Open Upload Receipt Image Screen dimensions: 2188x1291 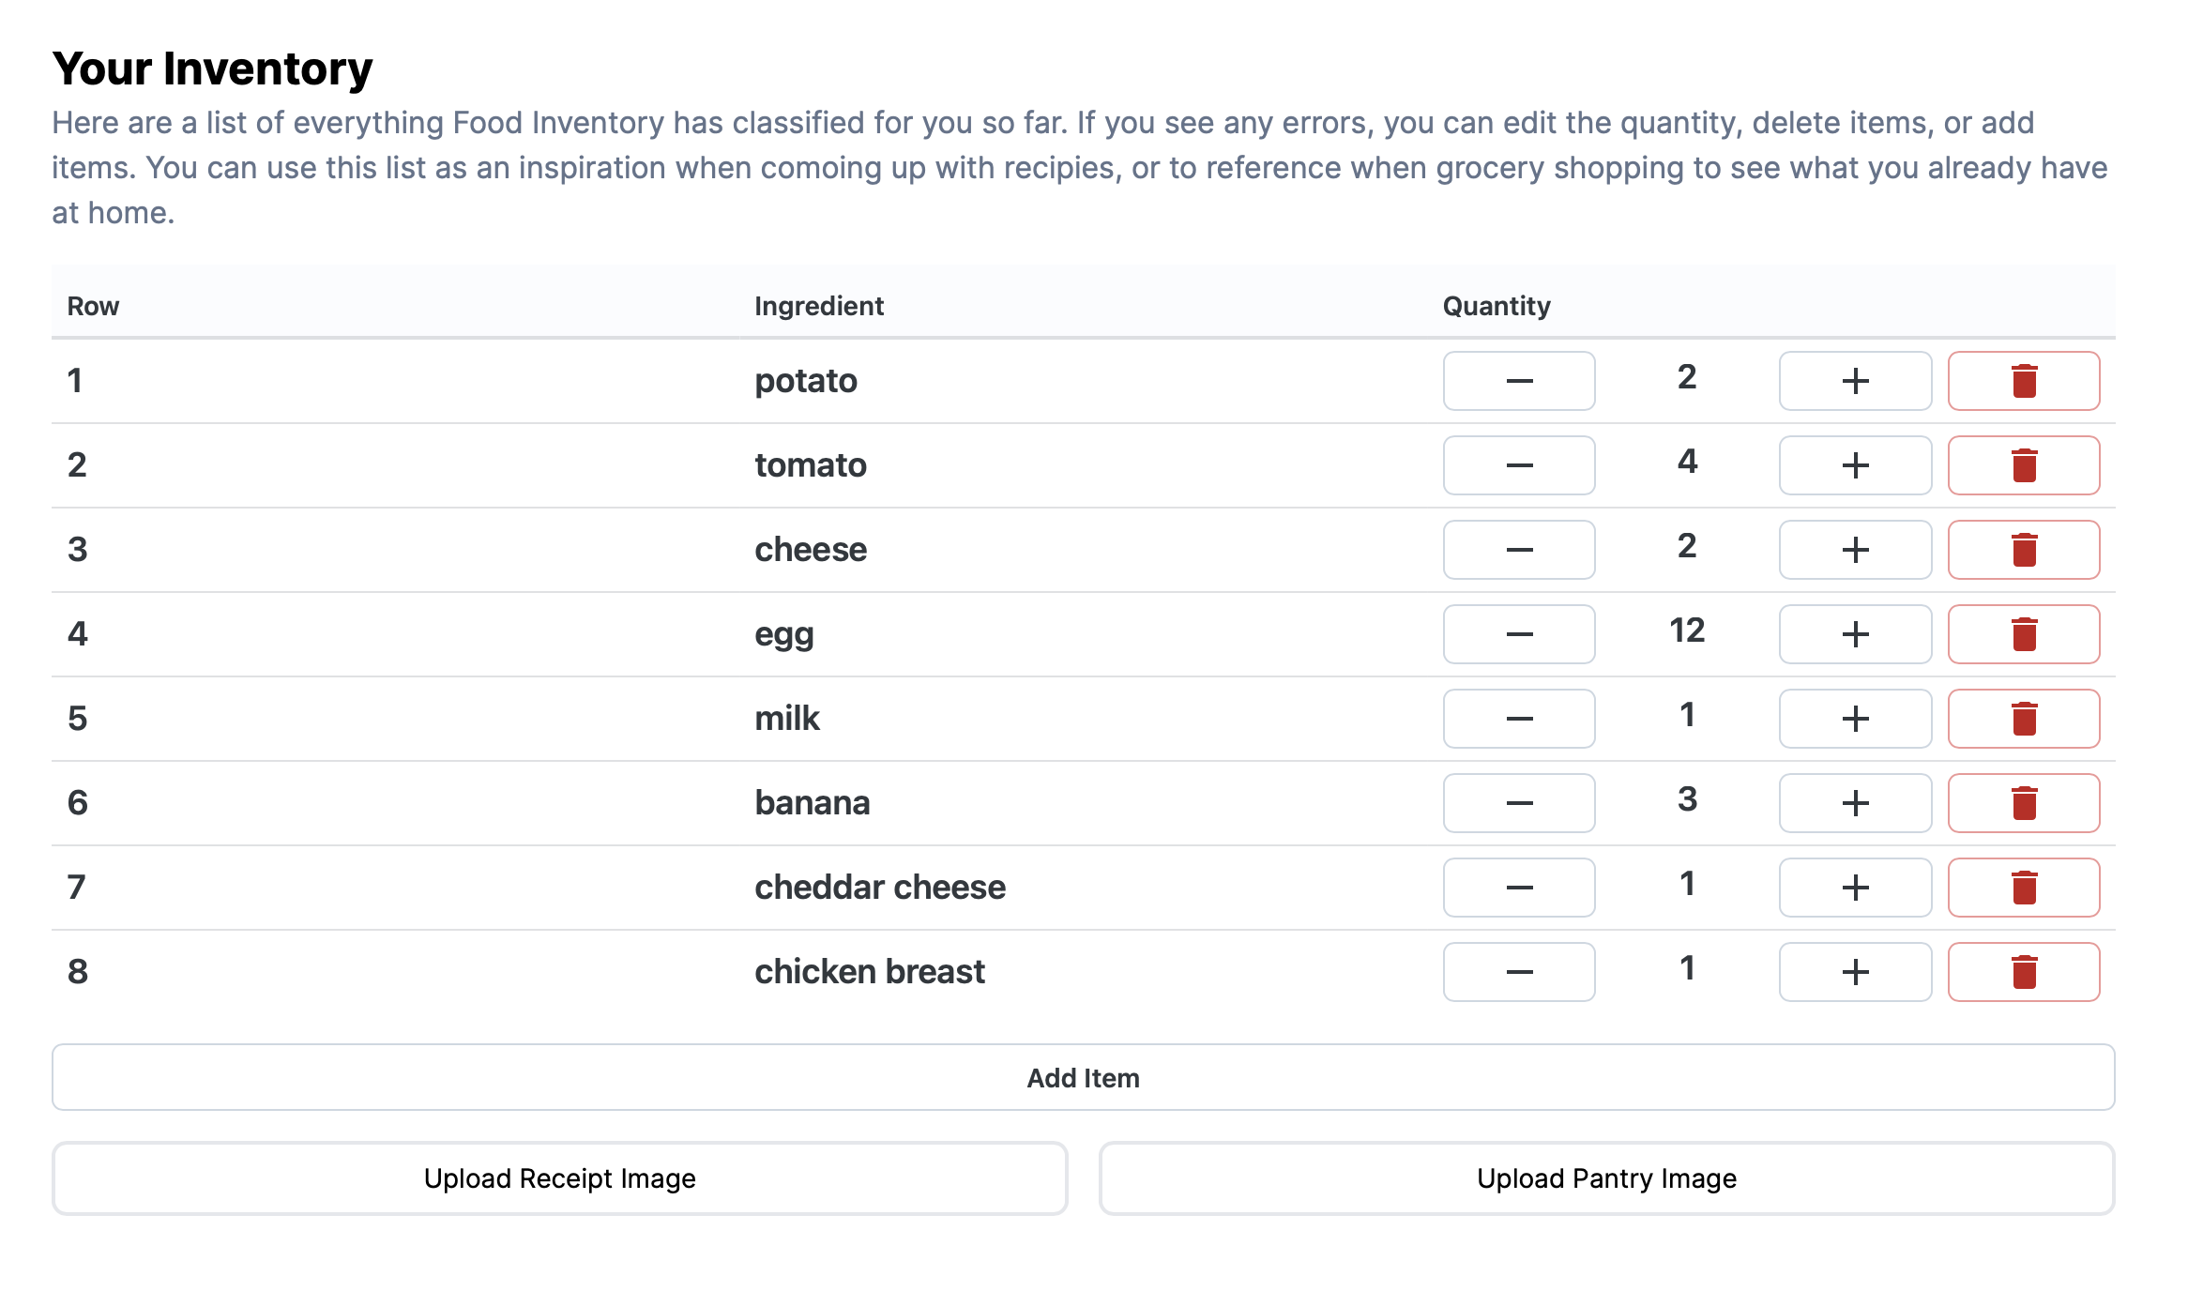(559, 1178)
